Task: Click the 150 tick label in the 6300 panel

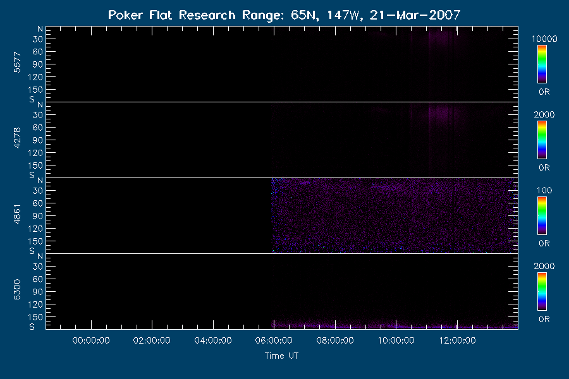Action: pyautogui.click(x=35, y=317)
